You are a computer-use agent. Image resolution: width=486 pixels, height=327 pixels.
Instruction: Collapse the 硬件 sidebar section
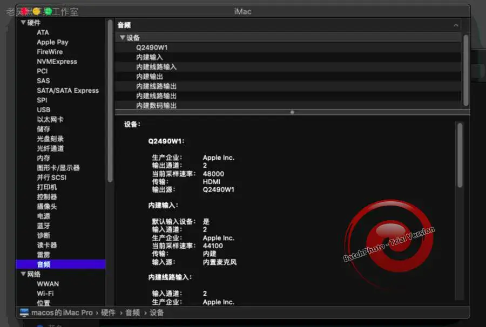click(23, 23)
